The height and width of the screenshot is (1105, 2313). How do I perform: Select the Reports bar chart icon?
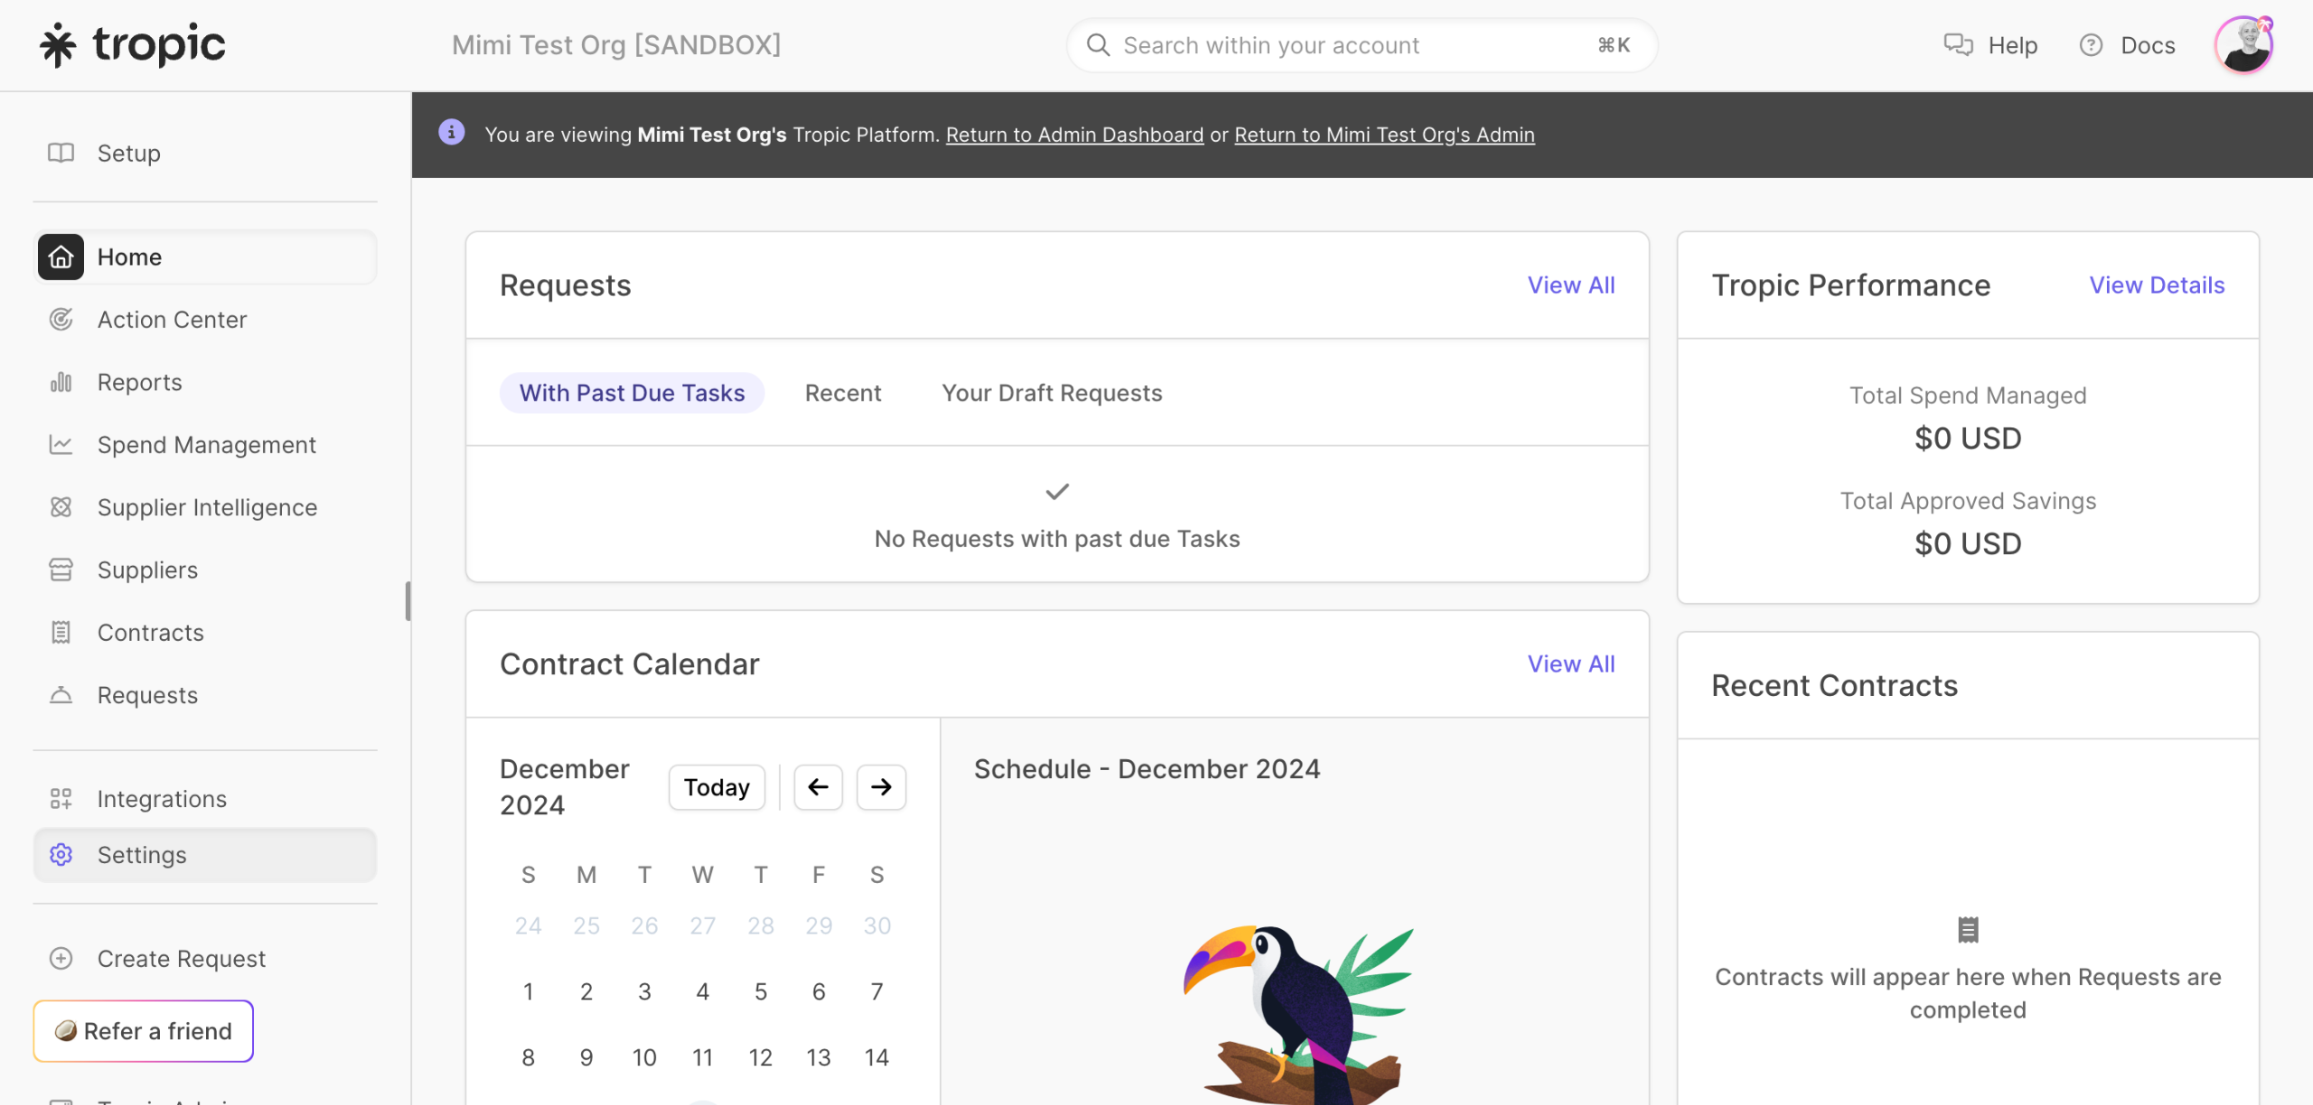point(61,382)
